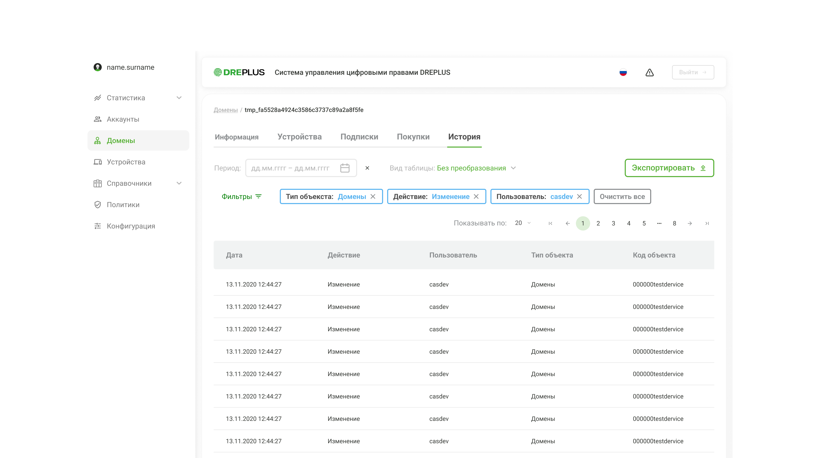This screenshot has height=458, width=814.
Task: Expand the Справочники menu chevron
Action: (x=179, y=183)
